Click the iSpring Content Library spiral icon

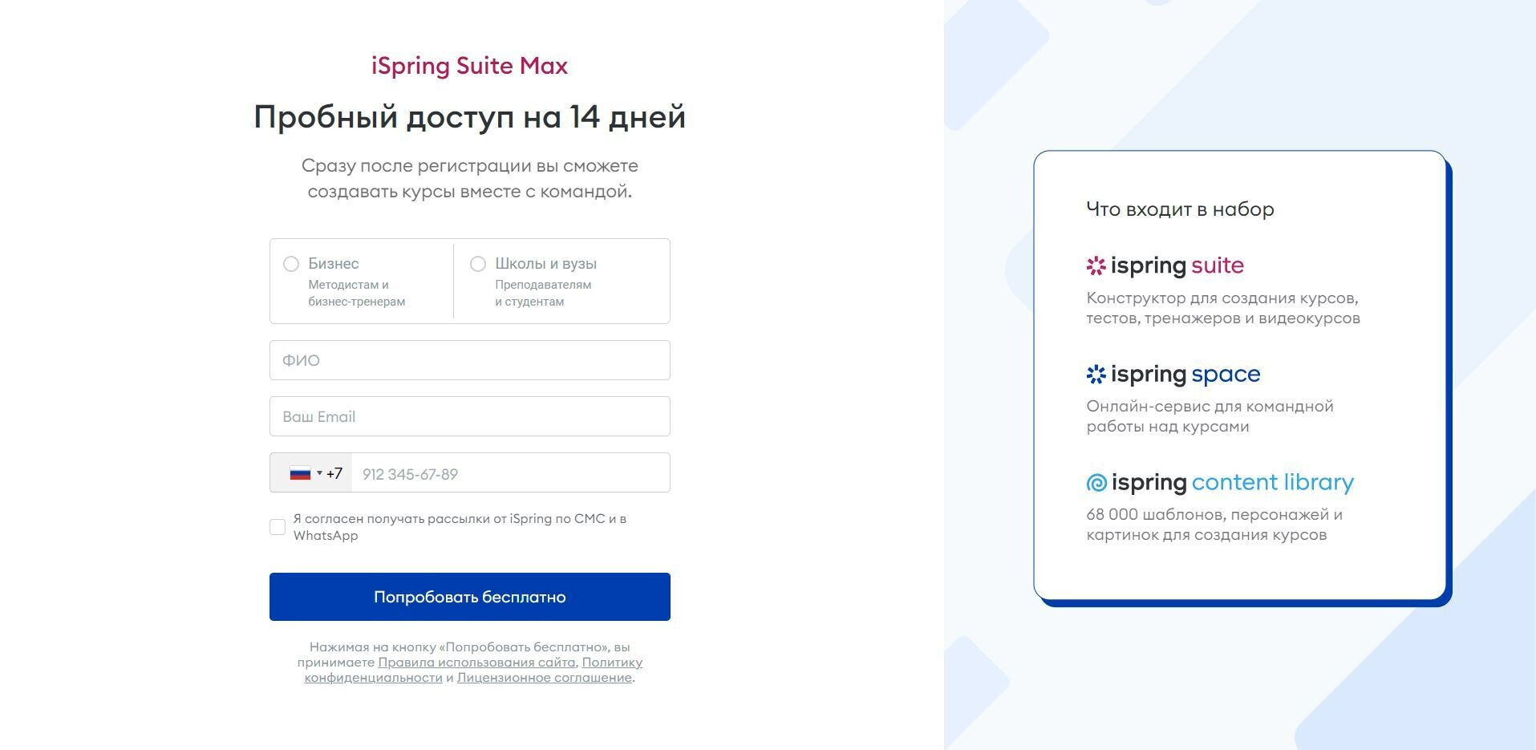click(x=1096, y=483)
